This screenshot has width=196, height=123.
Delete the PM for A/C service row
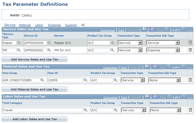pyautogui.click(x=190, y=50)
